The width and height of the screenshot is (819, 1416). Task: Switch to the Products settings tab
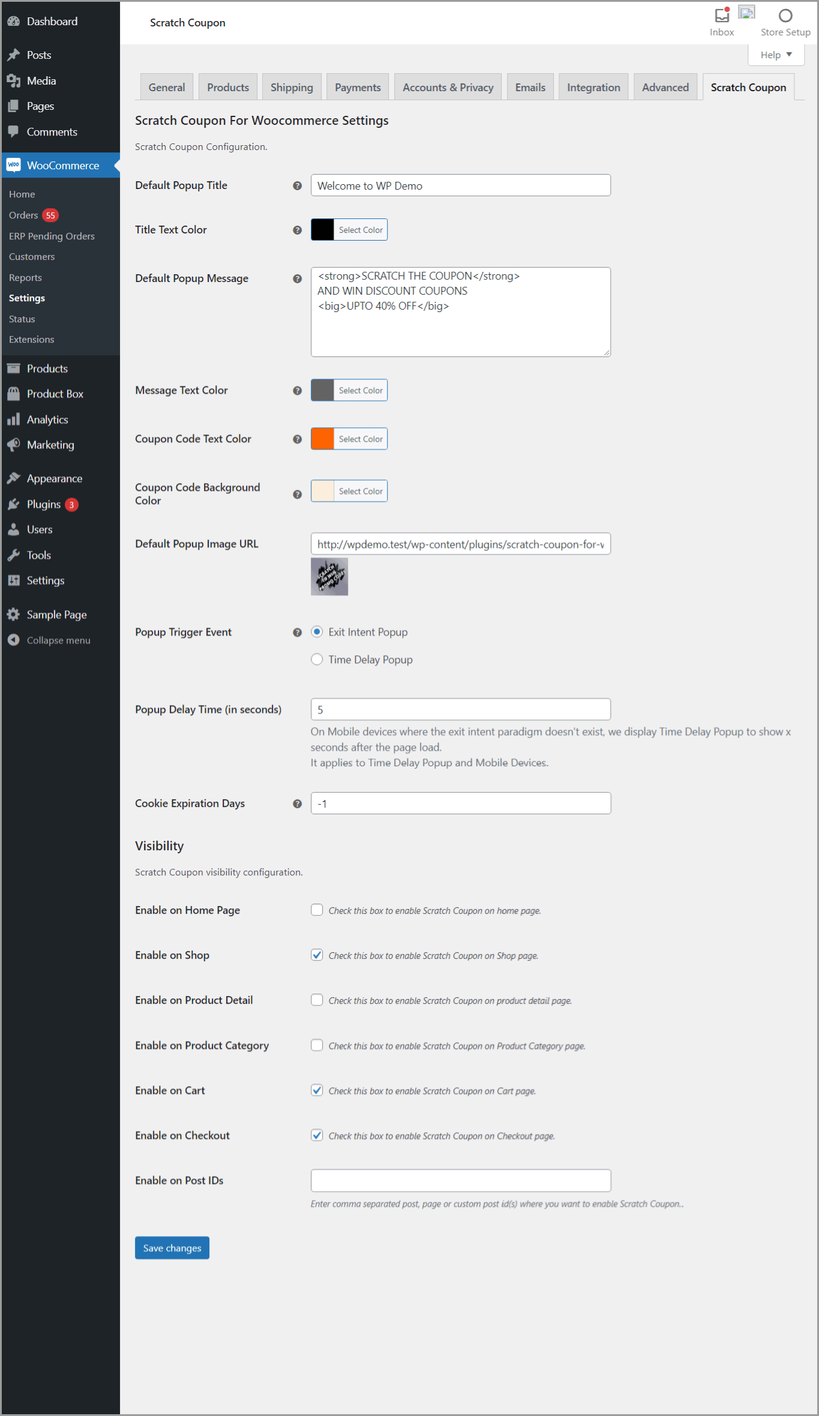click(228, 87)
